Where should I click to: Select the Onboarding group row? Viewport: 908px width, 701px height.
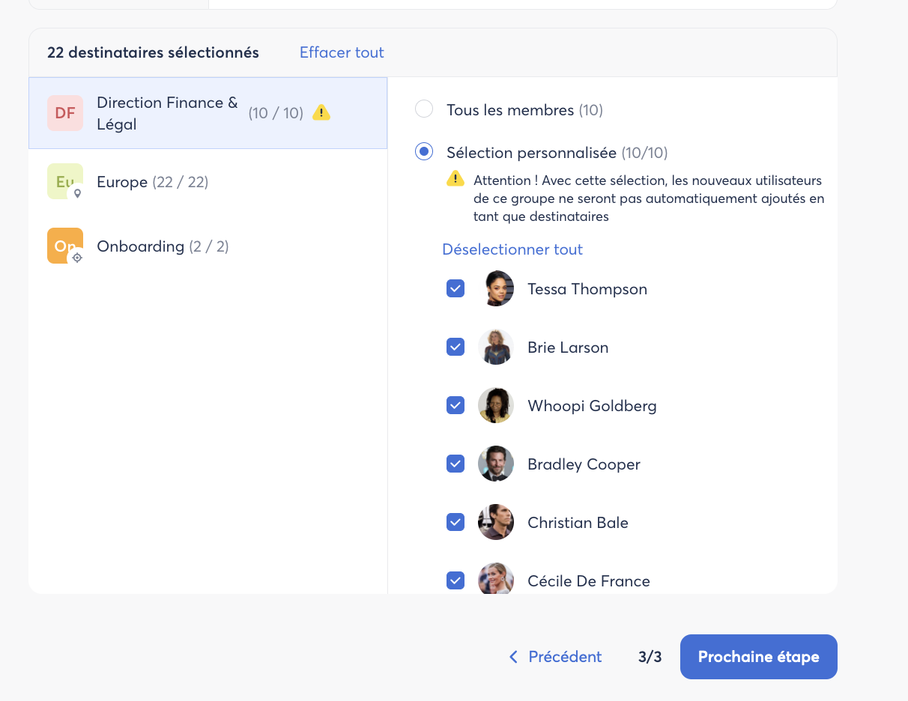pos(163,246)
